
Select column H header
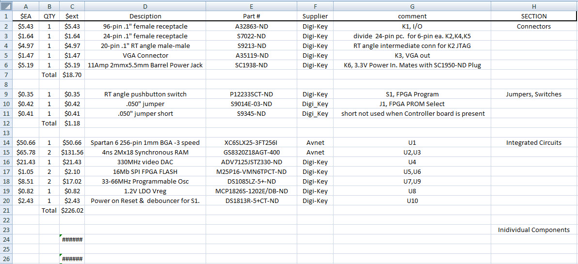[x=534, y=6]
